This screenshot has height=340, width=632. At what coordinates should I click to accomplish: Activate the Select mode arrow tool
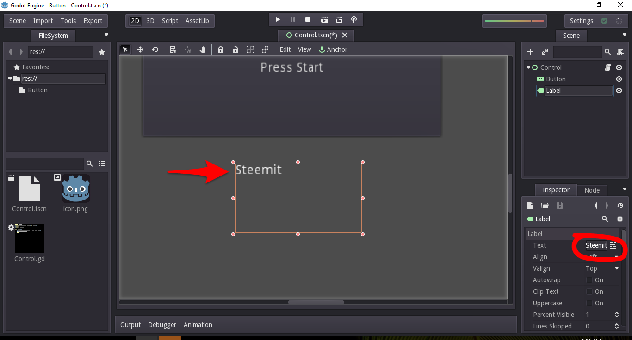coord(125,49)
